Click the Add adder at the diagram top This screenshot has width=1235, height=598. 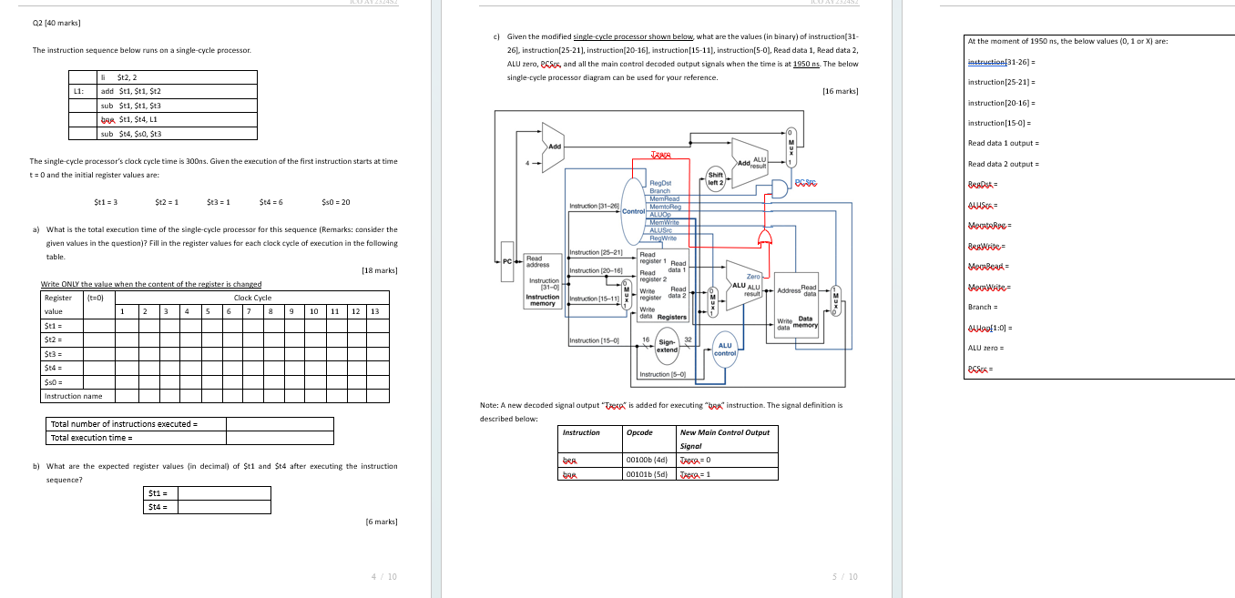pos(552,147)
